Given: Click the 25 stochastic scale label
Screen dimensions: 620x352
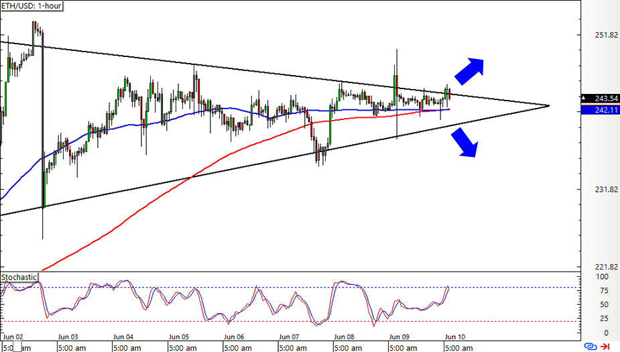Looking at the screenshot, I should coord(604,318).
